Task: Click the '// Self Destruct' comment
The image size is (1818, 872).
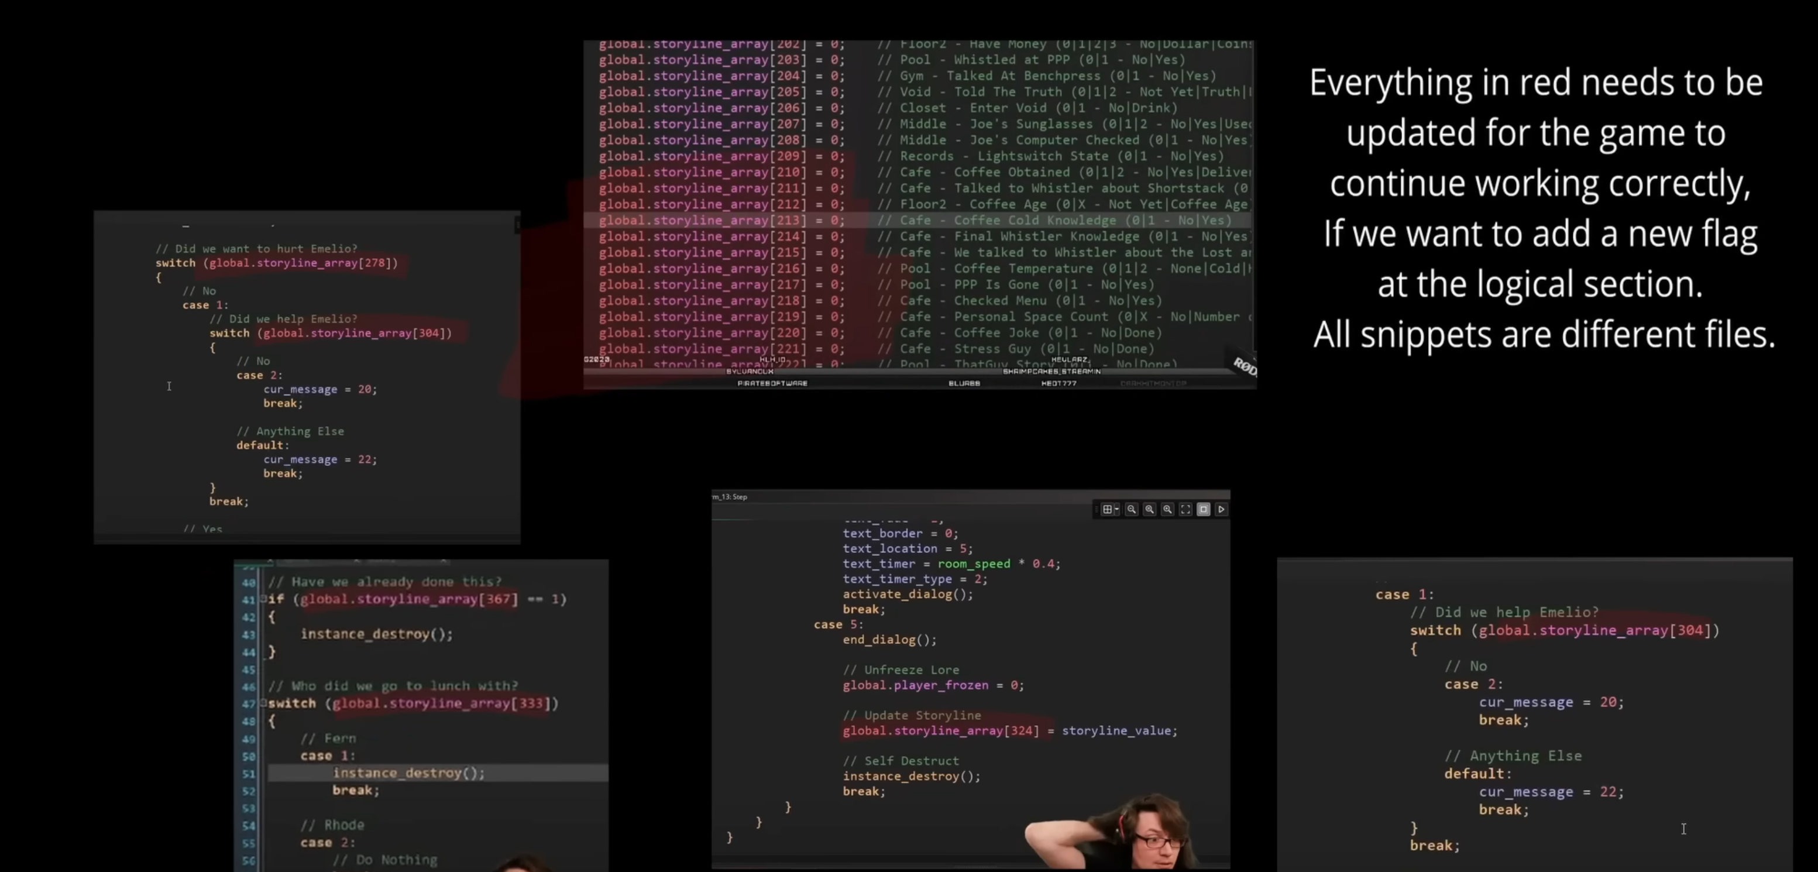Action: pos(901,760)
